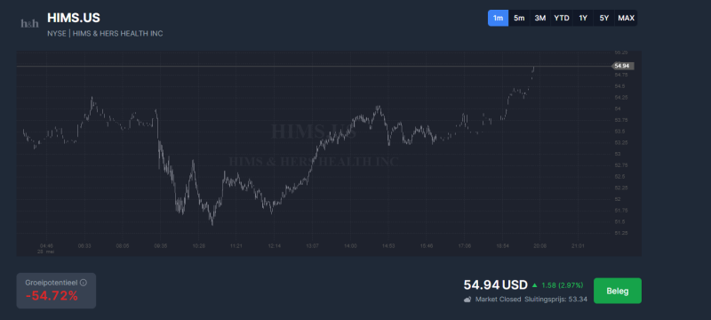
Task: Click the 09:36 time axis marker
Action: pos(161,245)
